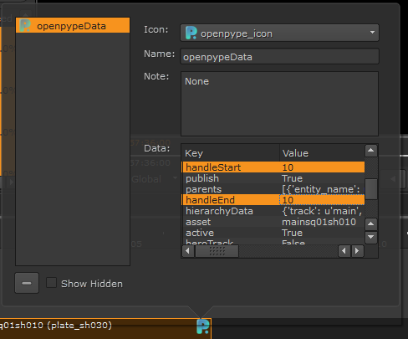Click the left arrow beside the horizontal scroll right arrow
The width and height of the screenshot is (408, 339).
(x=344, y=251)
